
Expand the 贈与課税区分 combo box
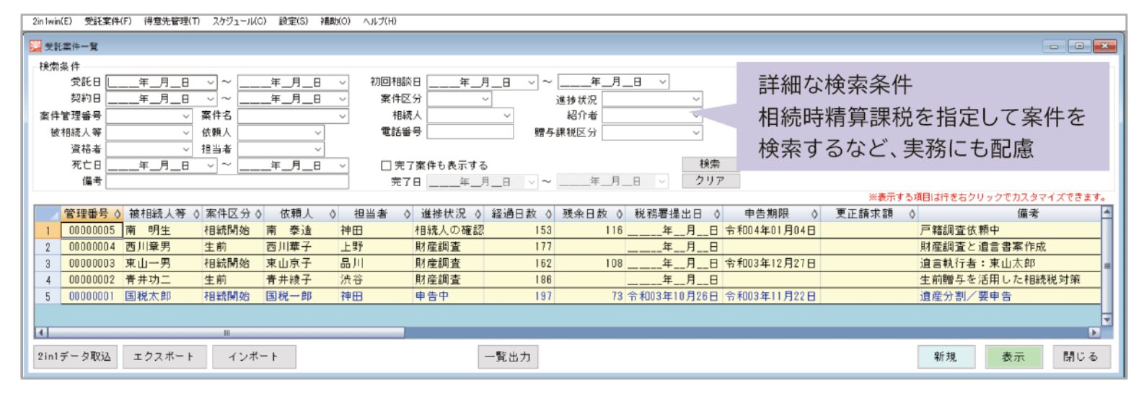[695, 133]
